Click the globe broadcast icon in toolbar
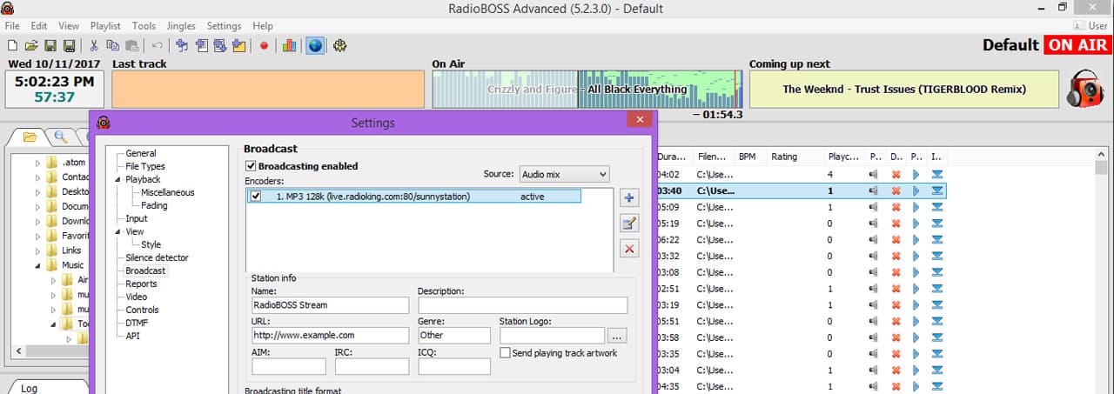 click(314, 45)
